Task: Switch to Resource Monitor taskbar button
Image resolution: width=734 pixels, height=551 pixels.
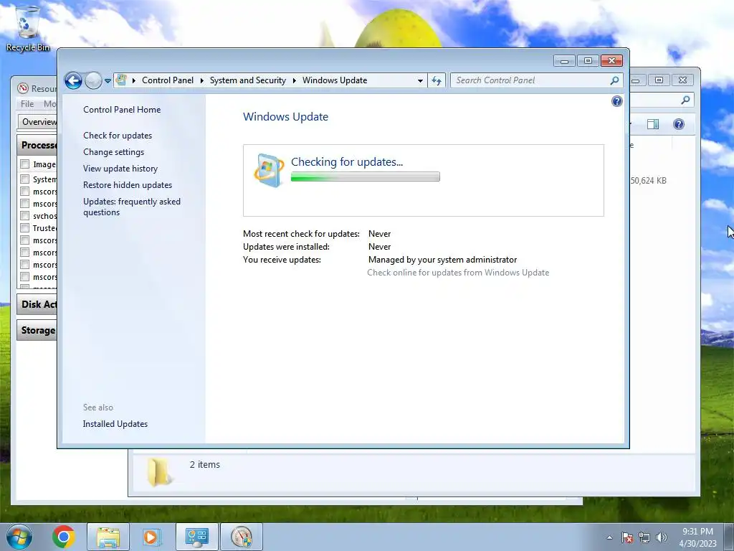Action: (x=242, y=537)
